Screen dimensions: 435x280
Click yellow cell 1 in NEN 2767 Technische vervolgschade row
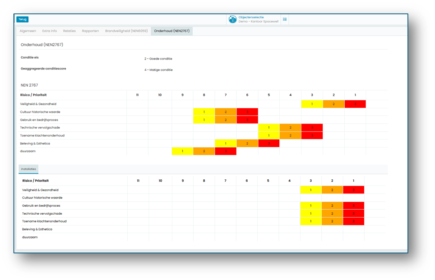pyautogui.click(x=269, y=128)
